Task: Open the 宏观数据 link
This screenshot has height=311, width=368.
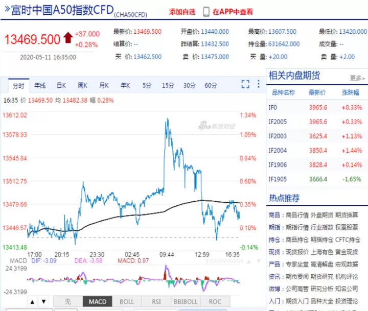Action: pos(347,265)
